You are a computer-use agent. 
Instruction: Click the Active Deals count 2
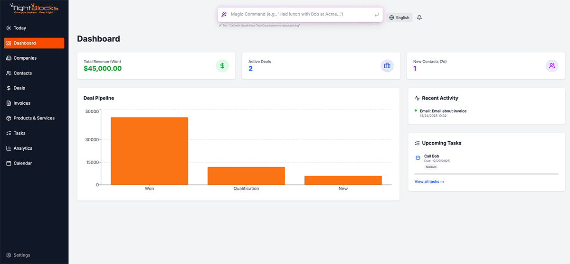(x=250, y=68)
